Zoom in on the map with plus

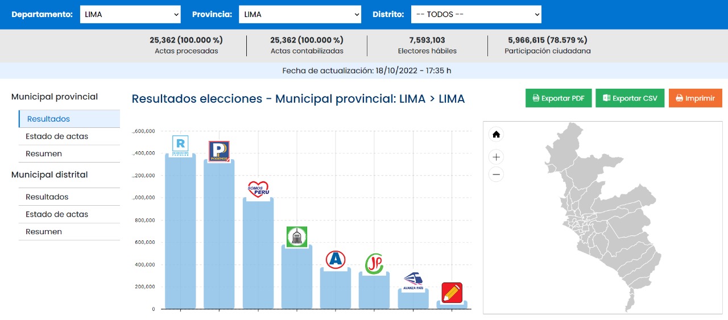496,157
